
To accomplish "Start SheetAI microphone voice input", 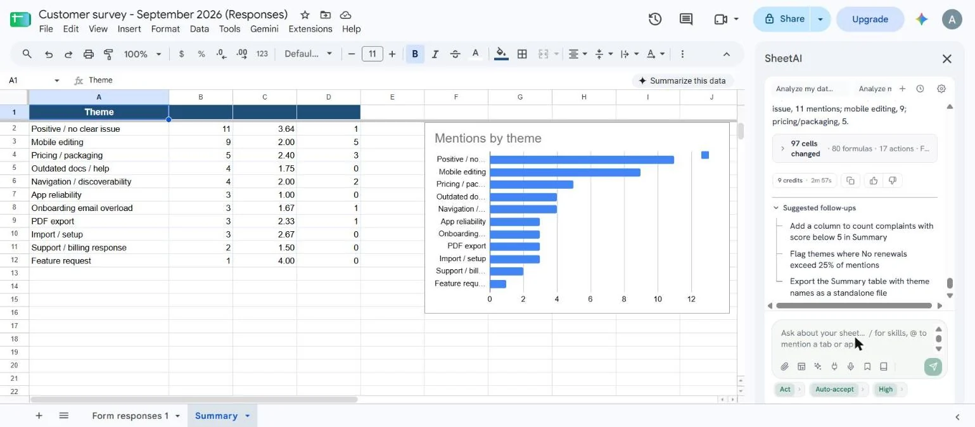I will [851, 366].
